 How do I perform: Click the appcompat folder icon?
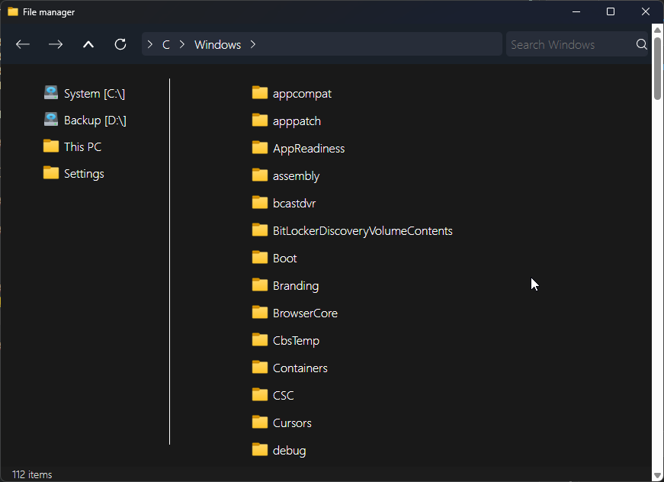260,93
